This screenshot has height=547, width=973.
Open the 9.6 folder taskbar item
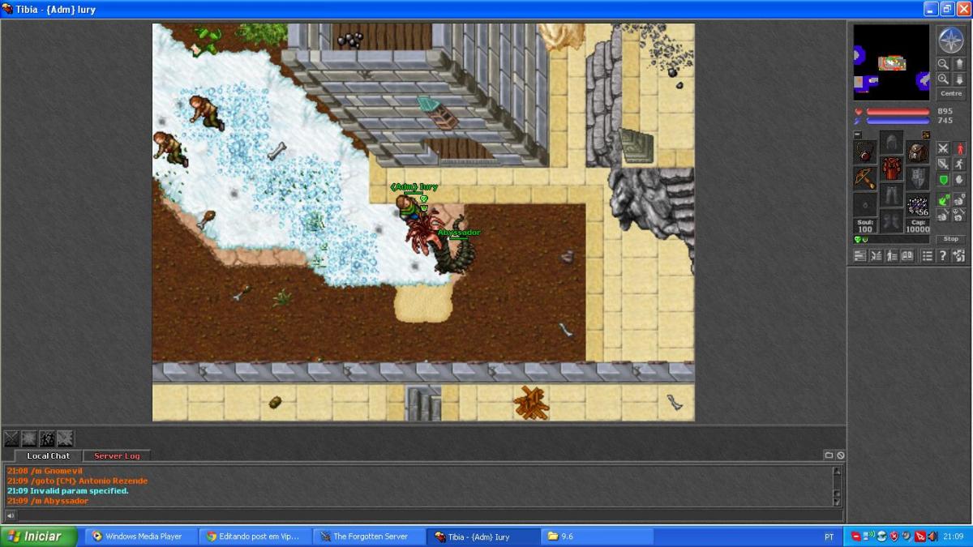[x=597, y=536]
